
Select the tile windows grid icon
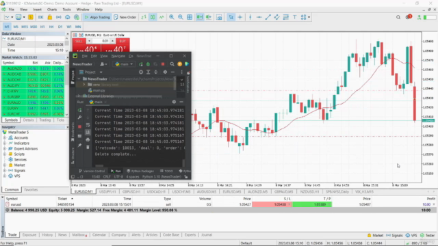[x=190, y=17]
